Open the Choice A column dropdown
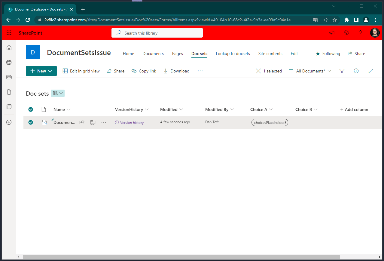 261,109
